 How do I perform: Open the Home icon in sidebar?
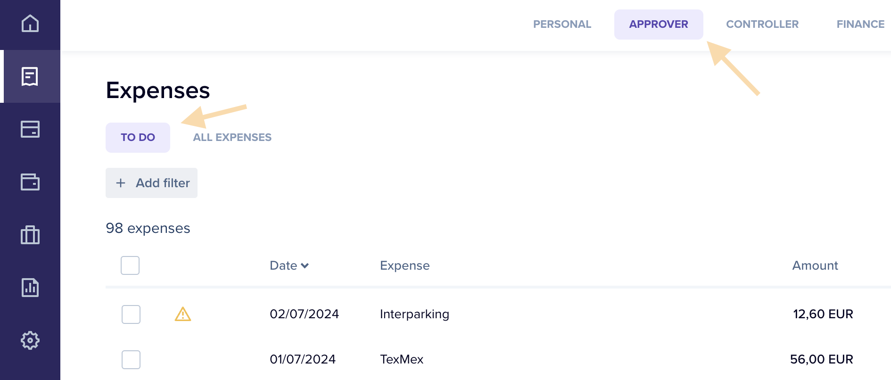[30, 24]
